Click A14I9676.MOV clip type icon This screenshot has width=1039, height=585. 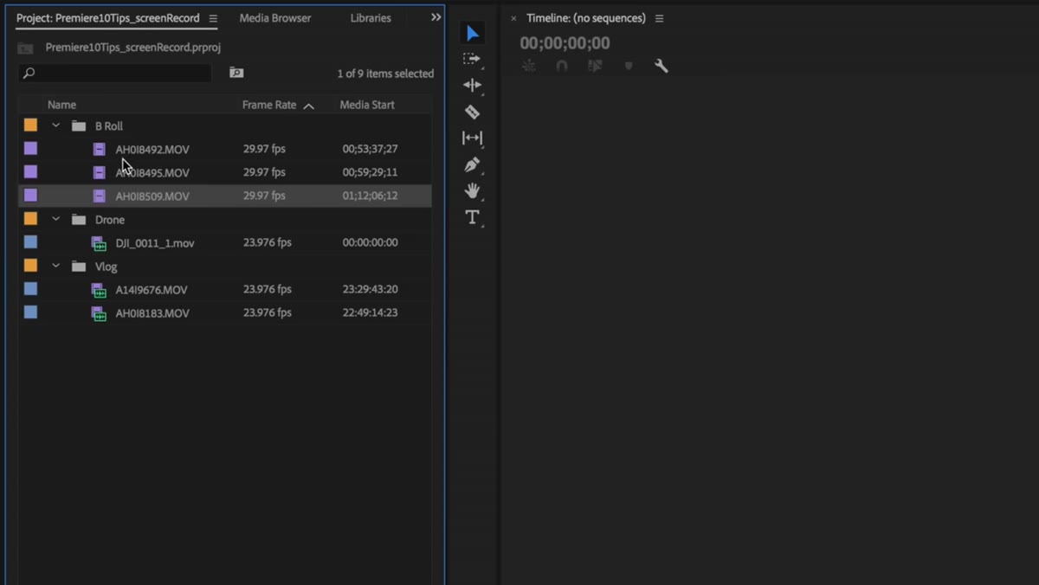(99, 290)
